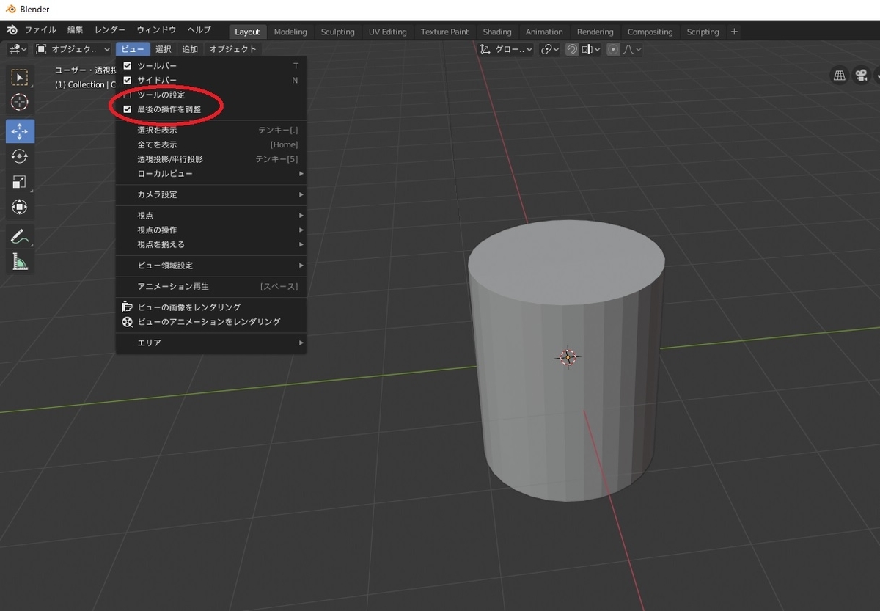
Task: Enable ツールの設定 checkbox
Action: [127, 95]
